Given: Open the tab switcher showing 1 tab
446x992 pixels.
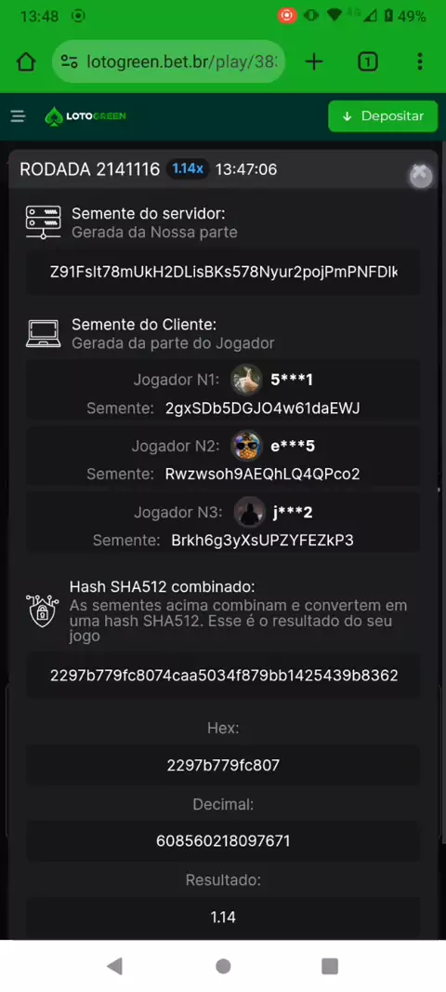Looking at the screenshot, I should (x=368, y=61).
